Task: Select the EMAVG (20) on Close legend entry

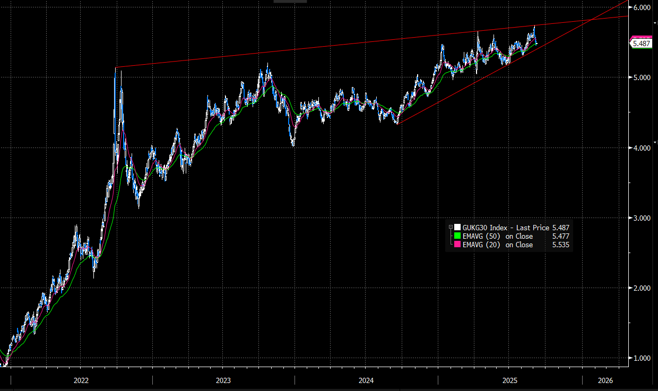Action: point(497,245)
